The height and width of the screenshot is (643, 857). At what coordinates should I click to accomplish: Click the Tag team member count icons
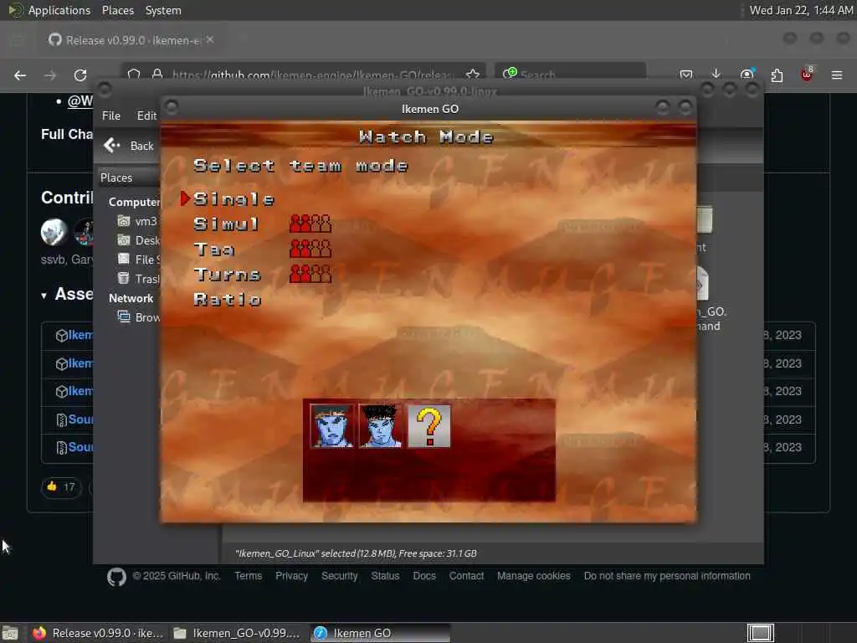tap(310, 249)
